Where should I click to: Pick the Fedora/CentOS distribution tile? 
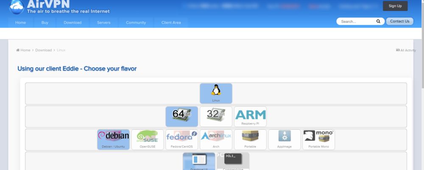coord(182,140)
